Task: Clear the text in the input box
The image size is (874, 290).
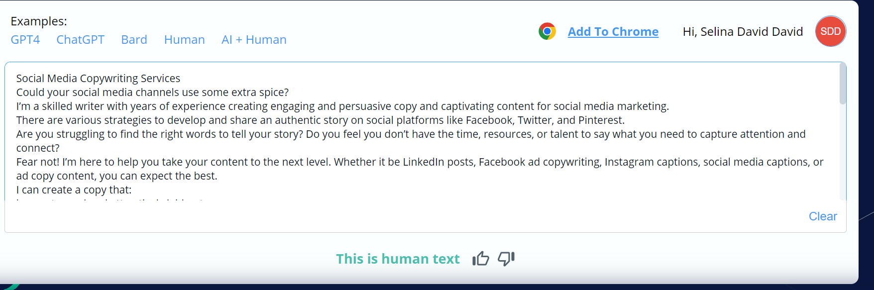Action: pyautogui.click(x=823, y=216)
